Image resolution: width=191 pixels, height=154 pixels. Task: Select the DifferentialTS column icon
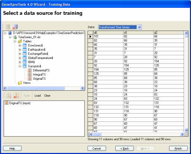pyautogui.click(x=30, y=71)
